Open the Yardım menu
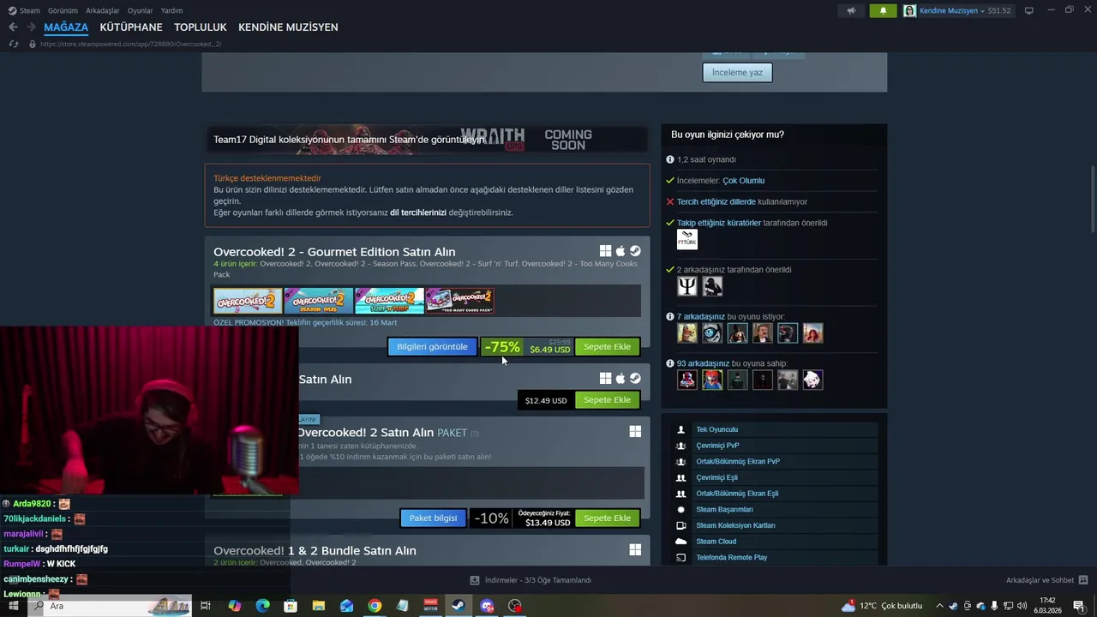The image size is (1097, 617). (x=171, y=11)
